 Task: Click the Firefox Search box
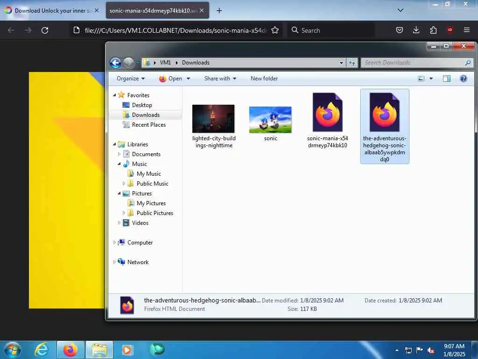[331, 30]
